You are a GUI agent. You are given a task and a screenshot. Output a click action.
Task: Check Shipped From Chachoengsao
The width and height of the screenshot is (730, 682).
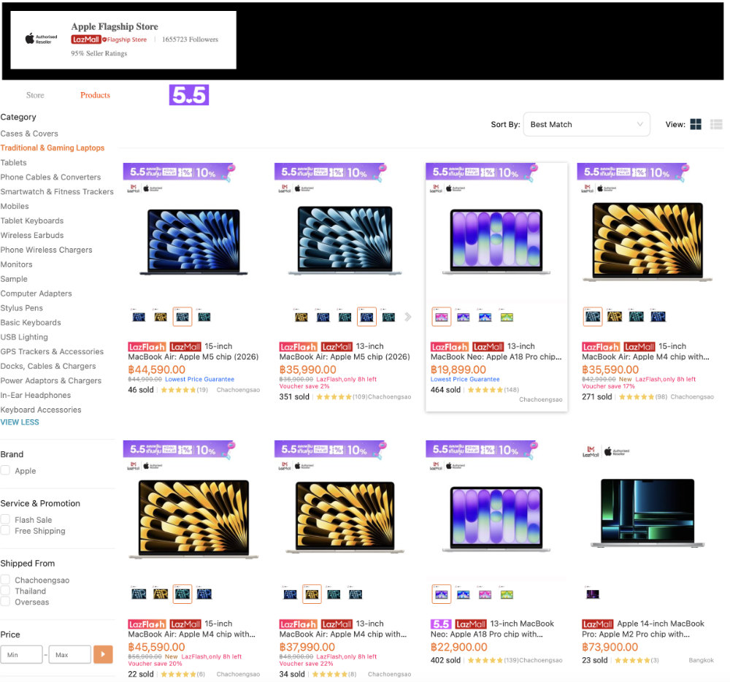point(5,580)
